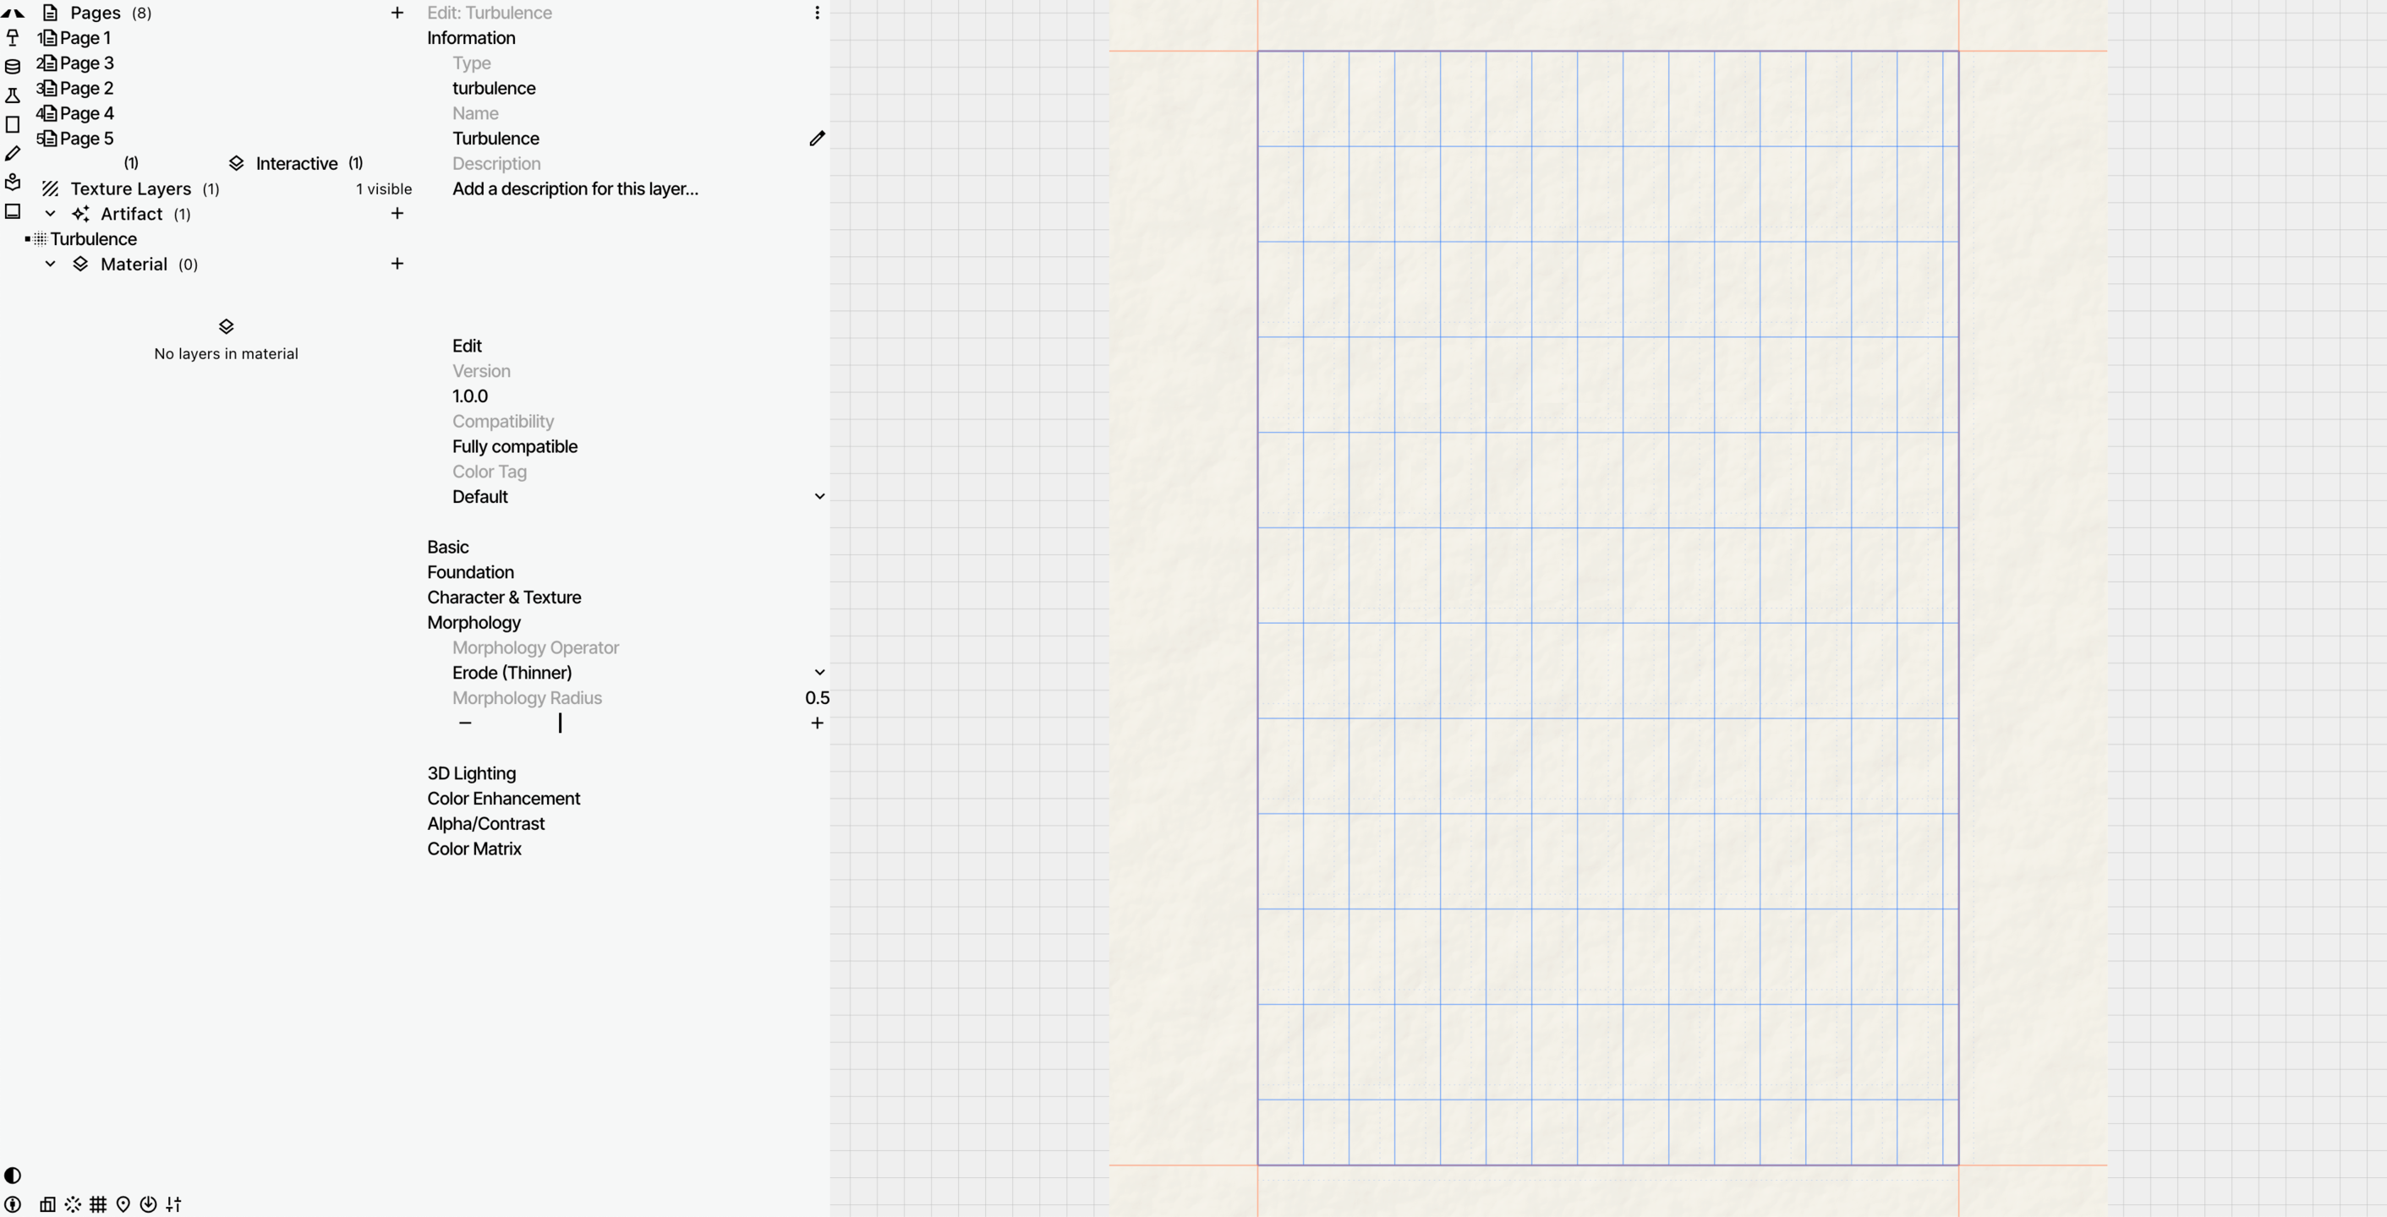Click the flask icon in left sidebar

pos(13,96)
